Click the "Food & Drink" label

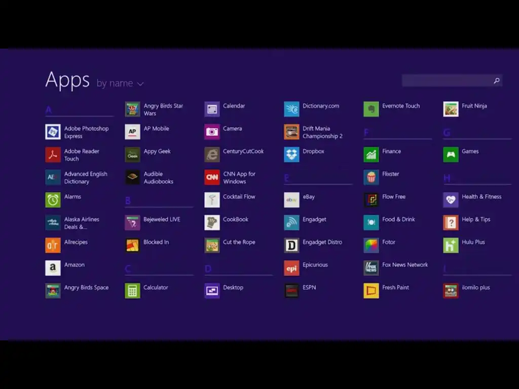(x=398, y=219)
